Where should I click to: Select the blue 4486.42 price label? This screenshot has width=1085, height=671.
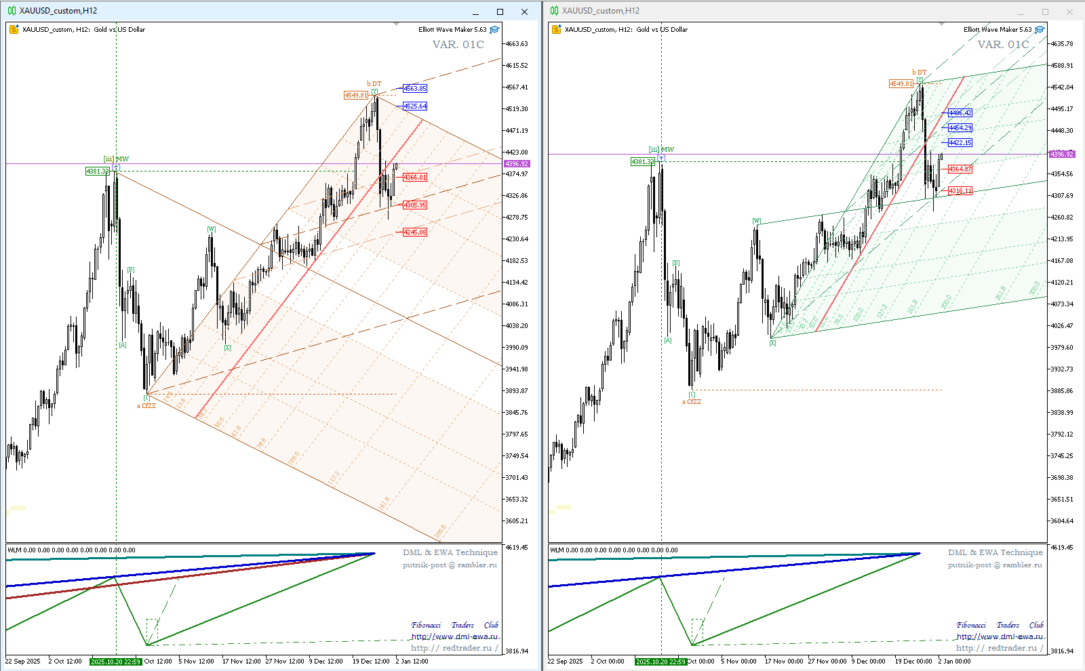pyautogui.click(x=960, y=113)
